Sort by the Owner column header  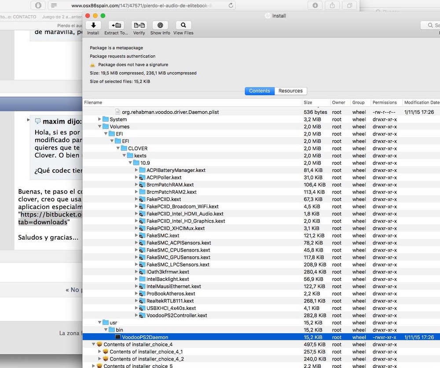tap(340, 102)
